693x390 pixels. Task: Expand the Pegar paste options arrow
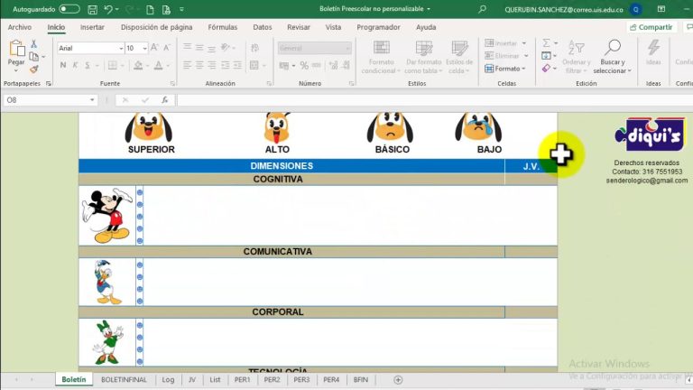tap(16, 71)
